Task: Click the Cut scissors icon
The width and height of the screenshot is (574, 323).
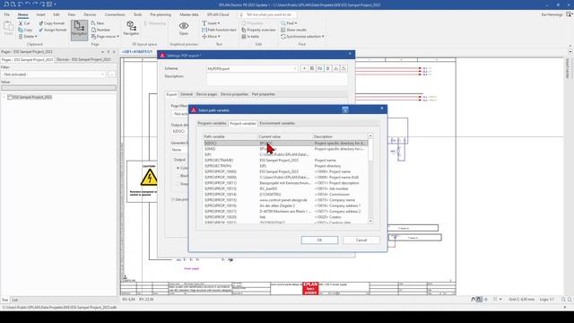Action: pos(21,23)
